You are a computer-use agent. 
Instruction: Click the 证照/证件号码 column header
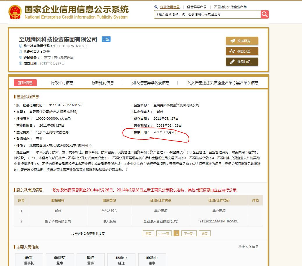tap(219, 200)
